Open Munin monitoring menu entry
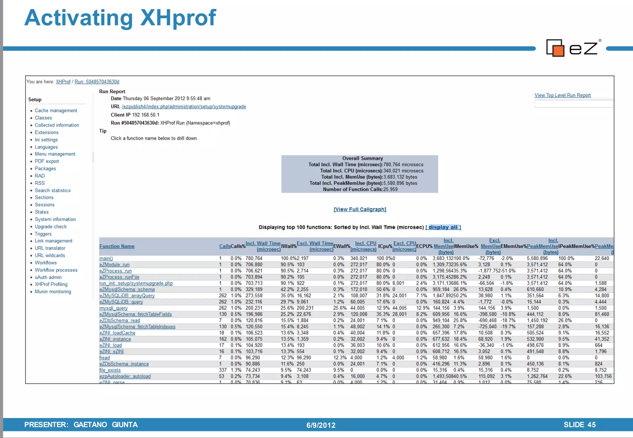The image size is (633, 438). coord(53,292)
